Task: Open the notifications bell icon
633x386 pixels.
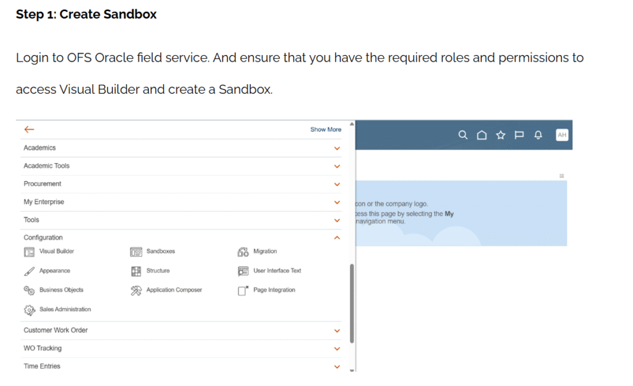Action: tap(538, 135)
